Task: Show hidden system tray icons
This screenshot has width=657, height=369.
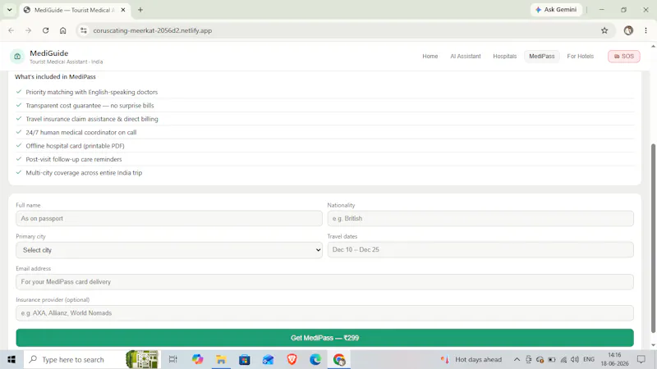Action: pyautogui.click(x=517, y=359)
